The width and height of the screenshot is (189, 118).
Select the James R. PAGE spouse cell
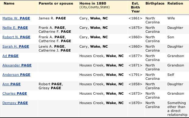pos(52,18)
